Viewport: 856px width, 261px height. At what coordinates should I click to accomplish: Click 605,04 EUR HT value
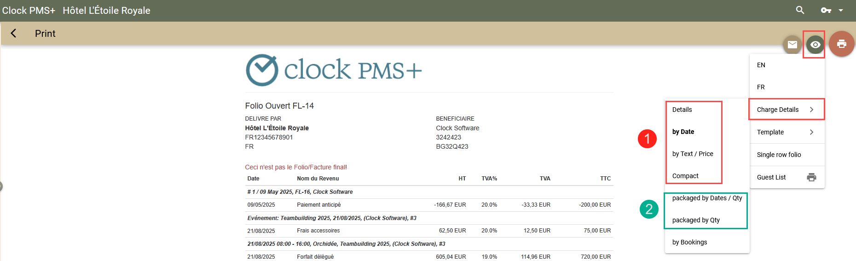(451, 257)
